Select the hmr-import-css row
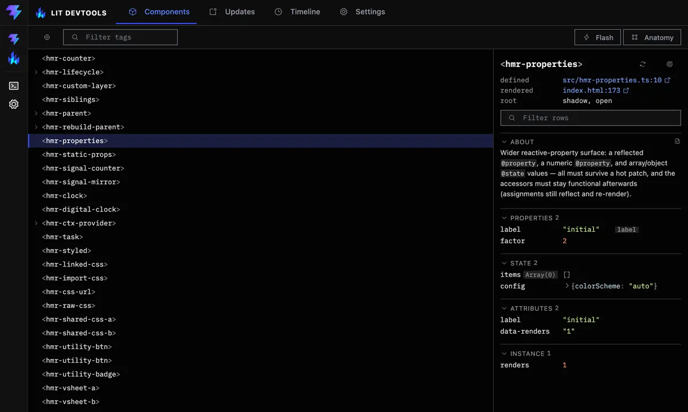This screenshot has height=412, width=688. pos(261,278)
